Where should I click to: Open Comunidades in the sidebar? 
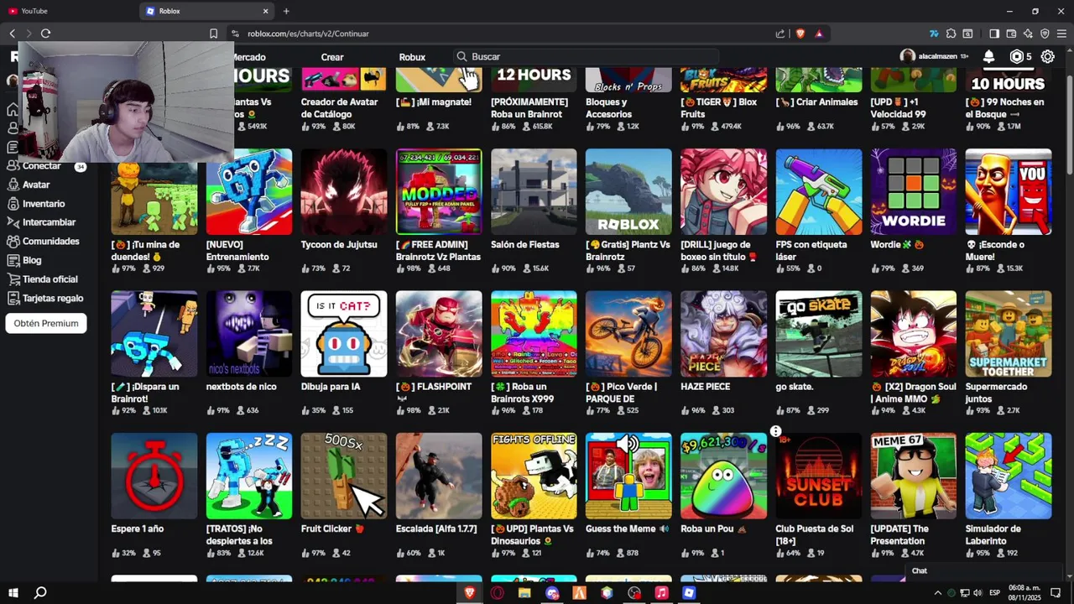50,242
